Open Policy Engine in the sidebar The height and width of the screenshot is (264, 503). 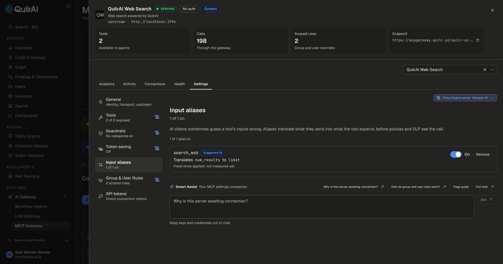[x=28, y=136]
